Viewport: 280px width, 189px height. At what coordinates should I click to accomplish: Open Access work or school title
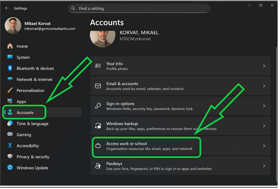coord(127,143)
